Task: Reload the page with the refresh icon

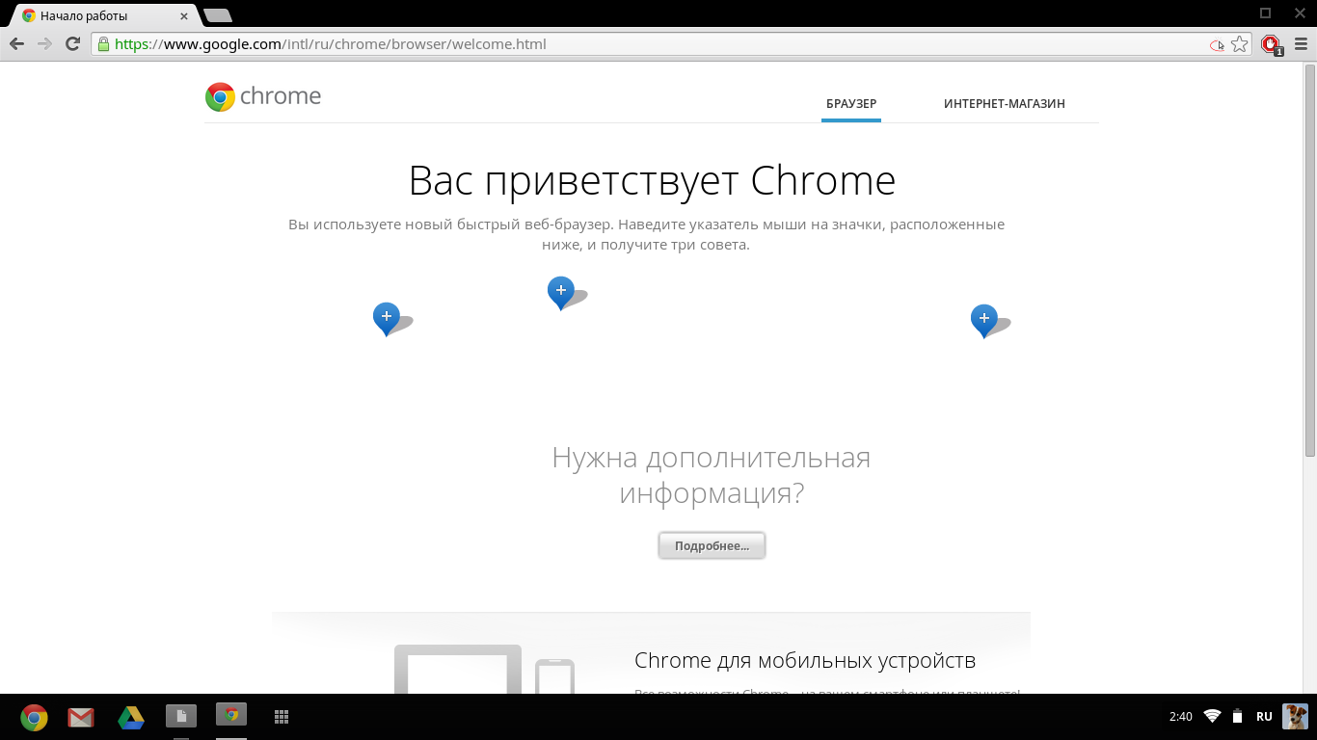Action: click(72, 43)
